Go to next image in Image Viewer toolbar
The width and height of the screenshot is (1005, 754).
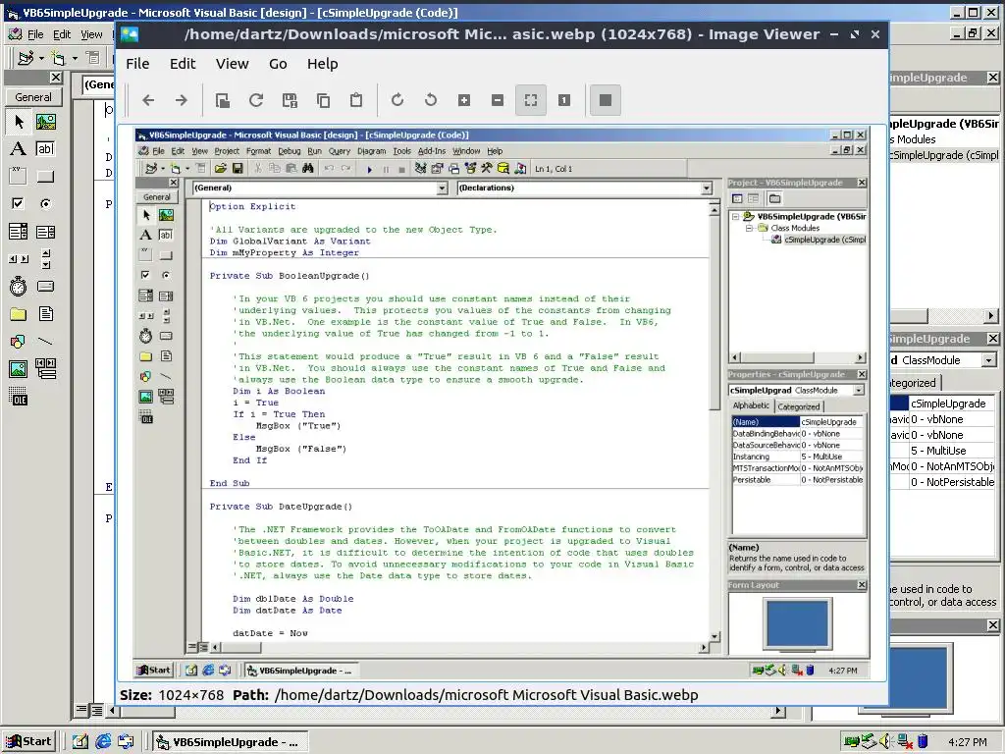click(182, 100)
